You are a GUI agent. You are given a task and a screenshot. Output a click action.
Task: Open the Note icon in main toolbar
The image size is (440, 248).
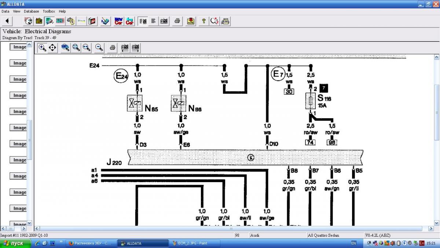[191, 21]
